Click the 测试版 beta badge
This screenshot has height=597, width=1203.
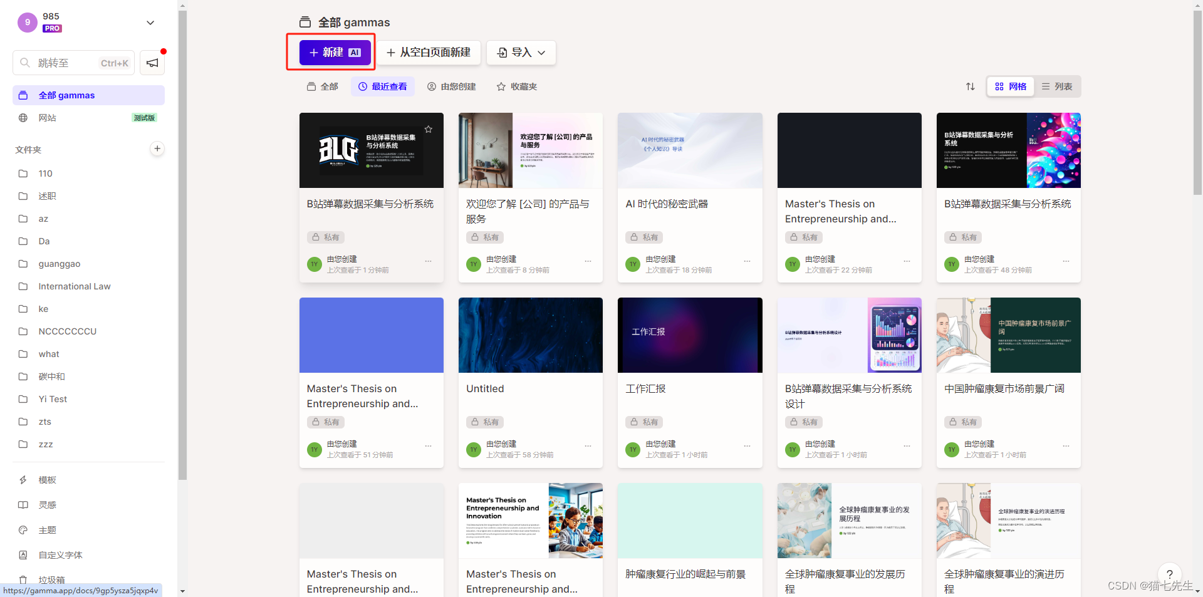pyautogui.click(x=144, y=118)
